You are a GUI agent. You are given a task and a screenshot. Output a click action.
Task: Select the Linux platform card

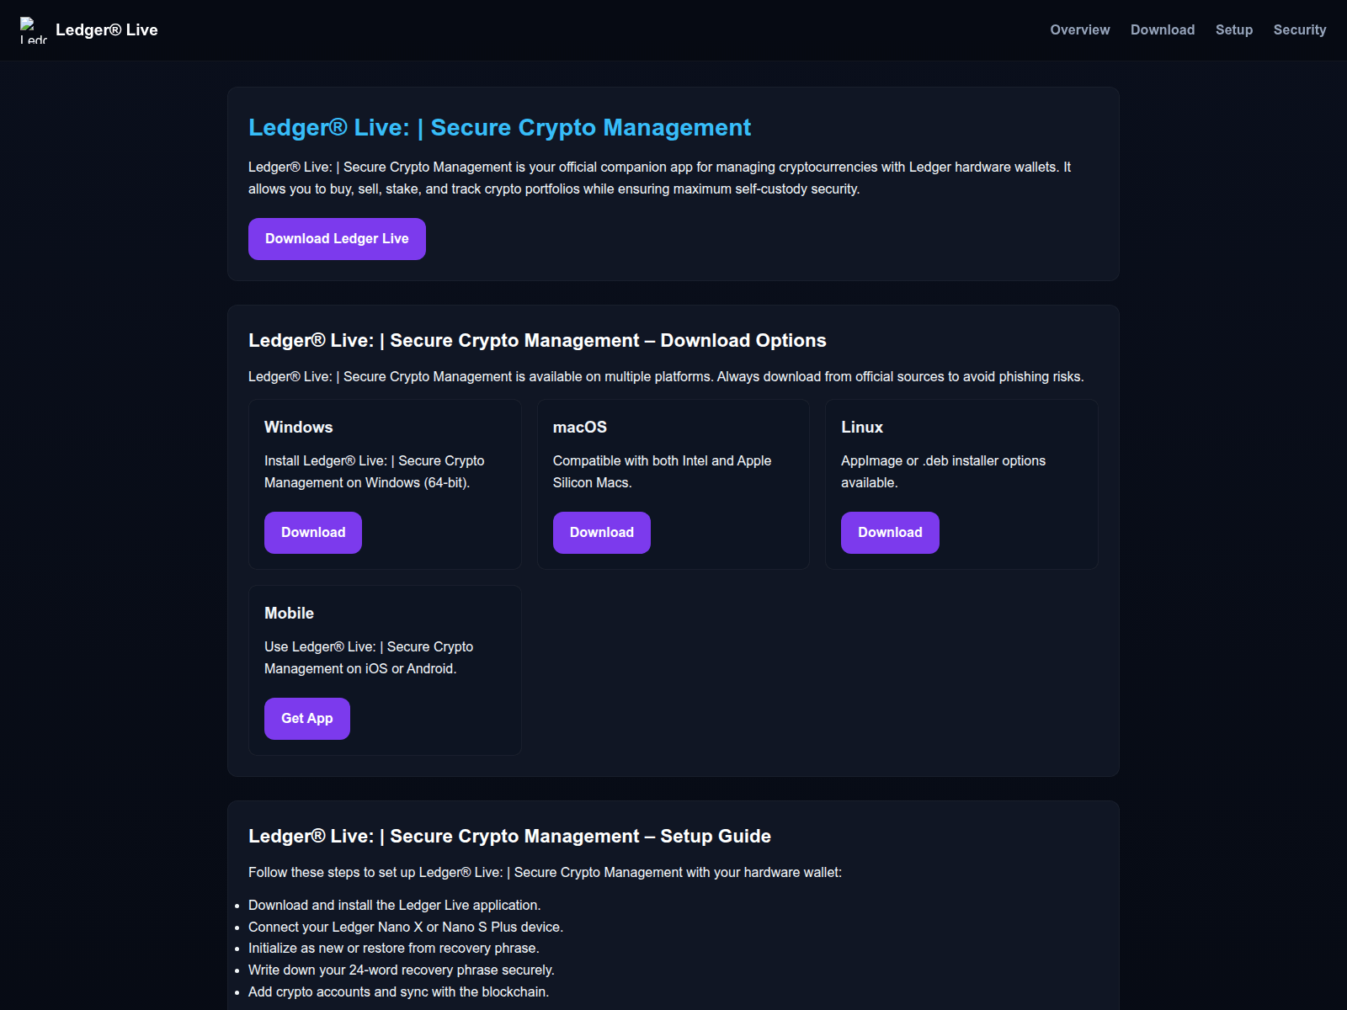pyautogui.click(x=961, y=484)
